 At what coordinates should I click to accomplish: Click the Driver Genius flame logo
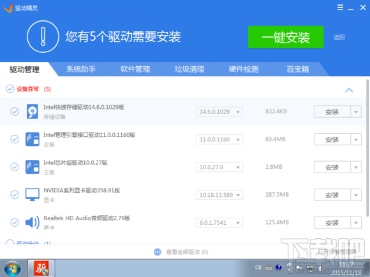tap(8, 8)
